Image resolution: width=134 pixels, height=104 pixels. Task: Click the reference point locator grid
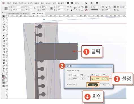[x=6, y=8]
